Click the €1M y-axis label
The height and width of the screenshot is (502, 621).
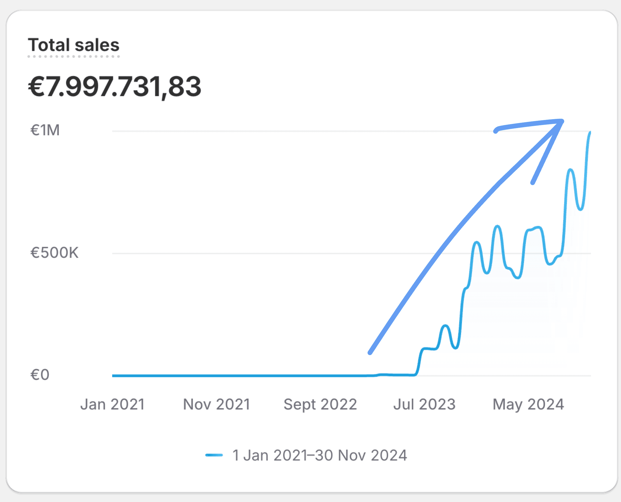45,130
